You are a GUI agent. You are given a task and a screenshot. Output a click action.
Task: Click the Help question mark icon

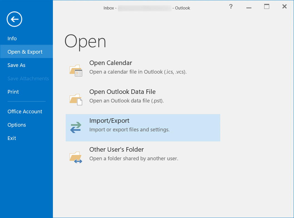[x=231, y=7]
